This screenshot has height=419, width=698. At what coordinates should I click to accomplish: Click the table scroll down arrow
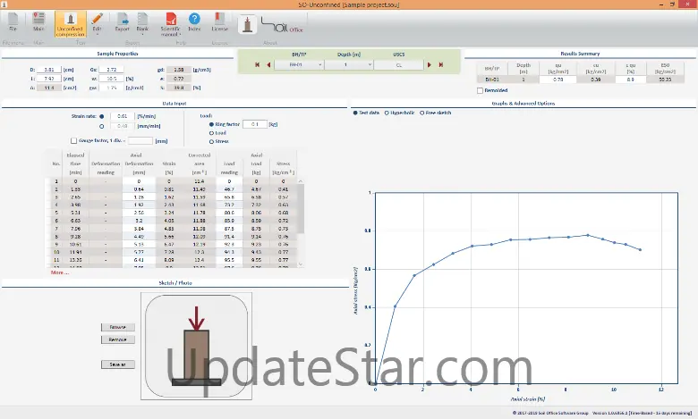[x=301, y=264]
